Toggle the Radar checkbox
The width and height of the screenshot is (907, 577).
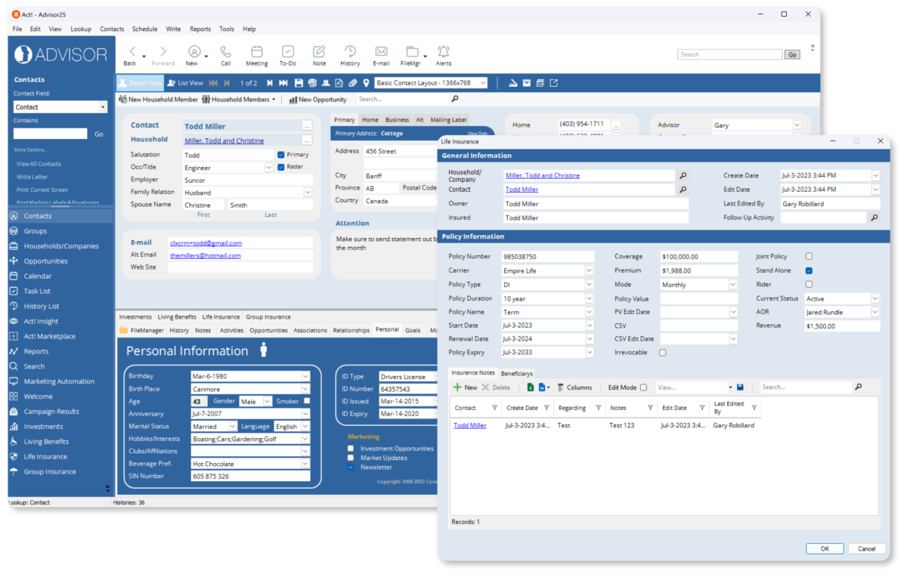[x=281, y=167]
